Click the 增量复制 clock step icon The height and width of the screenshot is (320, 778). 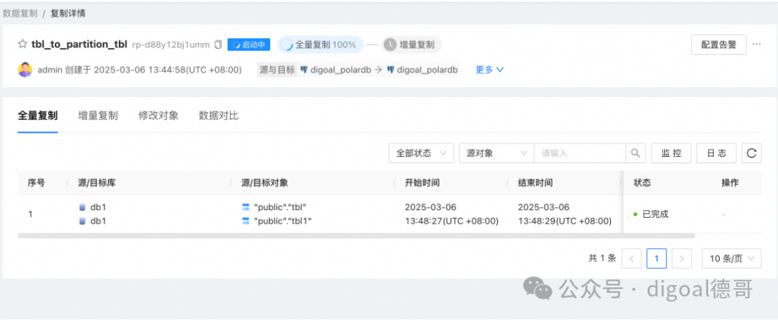pyautogui.click(x=390, y=45)
